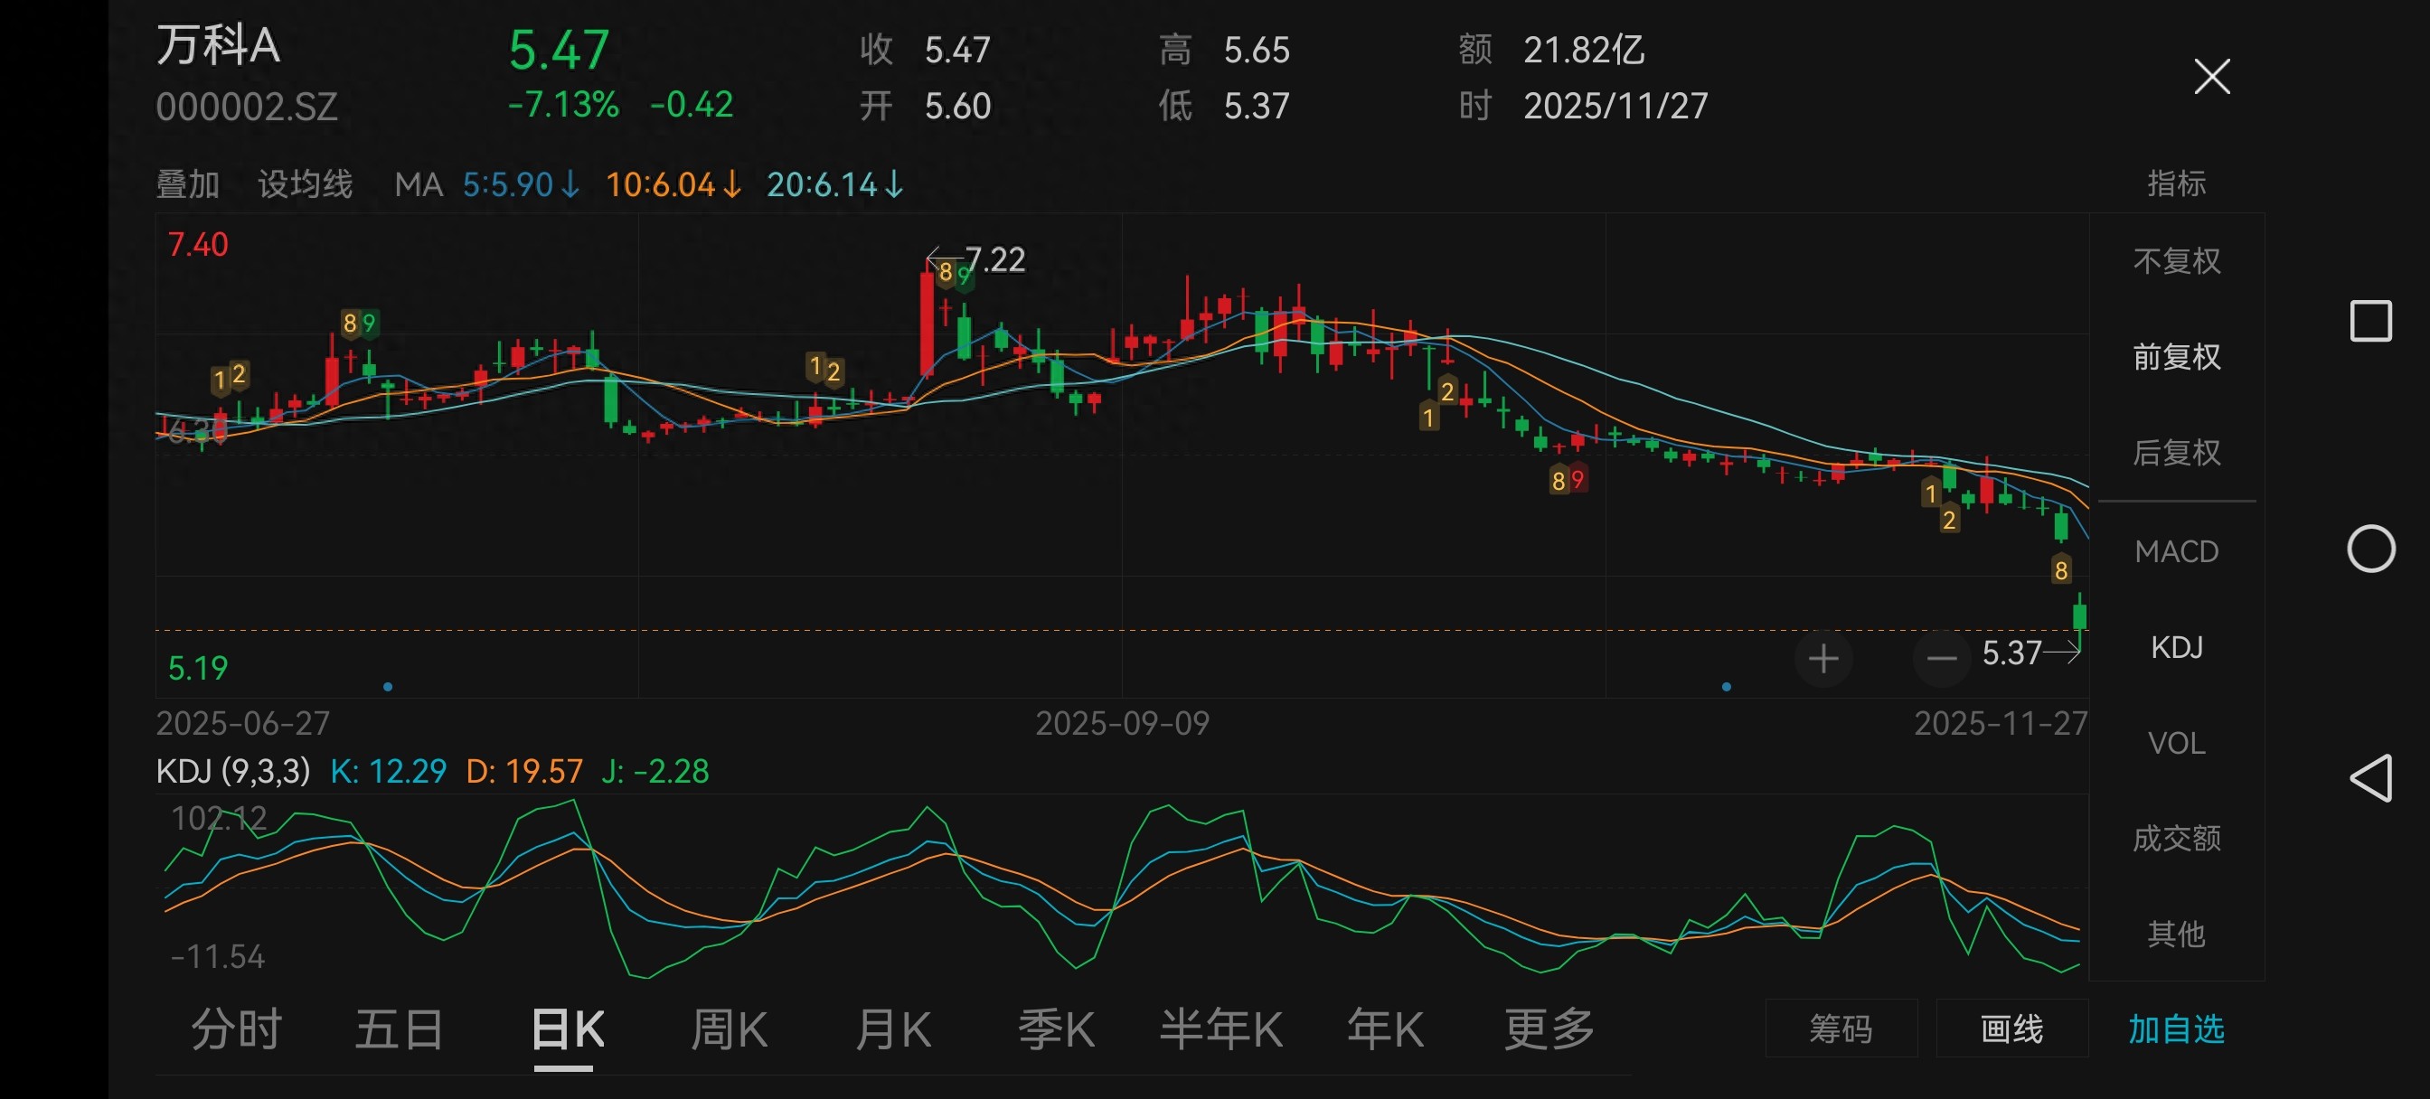Switch to the 周K weekly chart tab
This screenshot has width=2430, height=1099.
point(728,1029)
